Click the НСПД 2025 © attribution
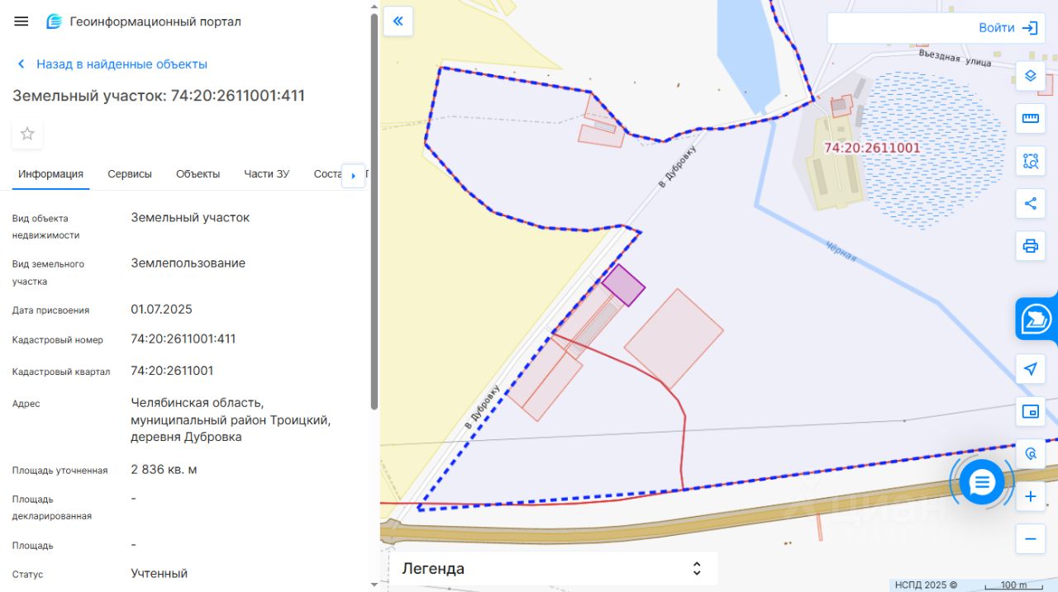 click(x=926, y=585)
